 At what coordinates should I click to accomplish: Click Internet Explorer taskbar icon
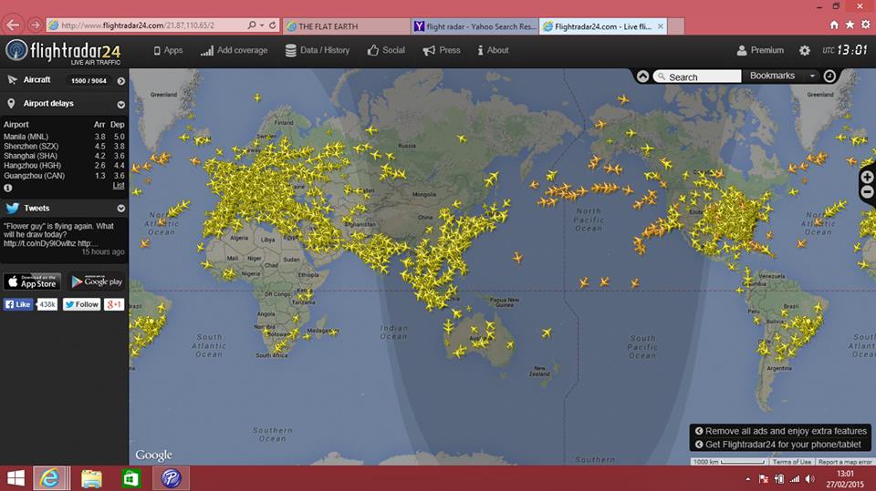[x=50, y=478]
